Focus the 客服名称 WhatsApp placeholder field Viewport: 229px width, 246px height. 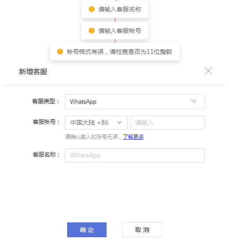[x=135, y=155]
